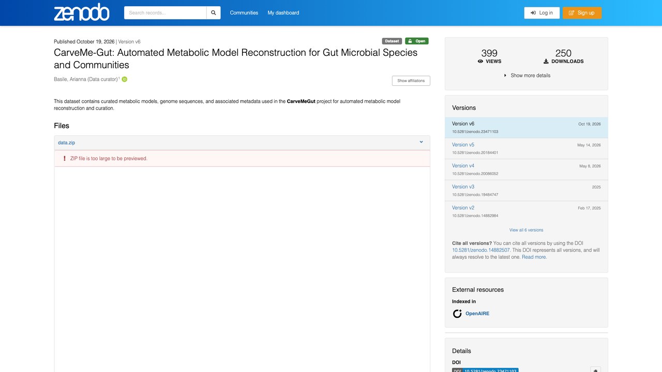Viewport: 662px width, 372px height.
Task: Open the Communities menu item
Action: [244, 13]
